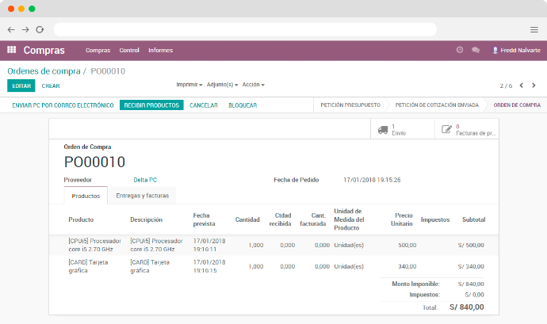Switch to the Productos tab
Screen dimensions: 547x324
click(x=86, y=196)
